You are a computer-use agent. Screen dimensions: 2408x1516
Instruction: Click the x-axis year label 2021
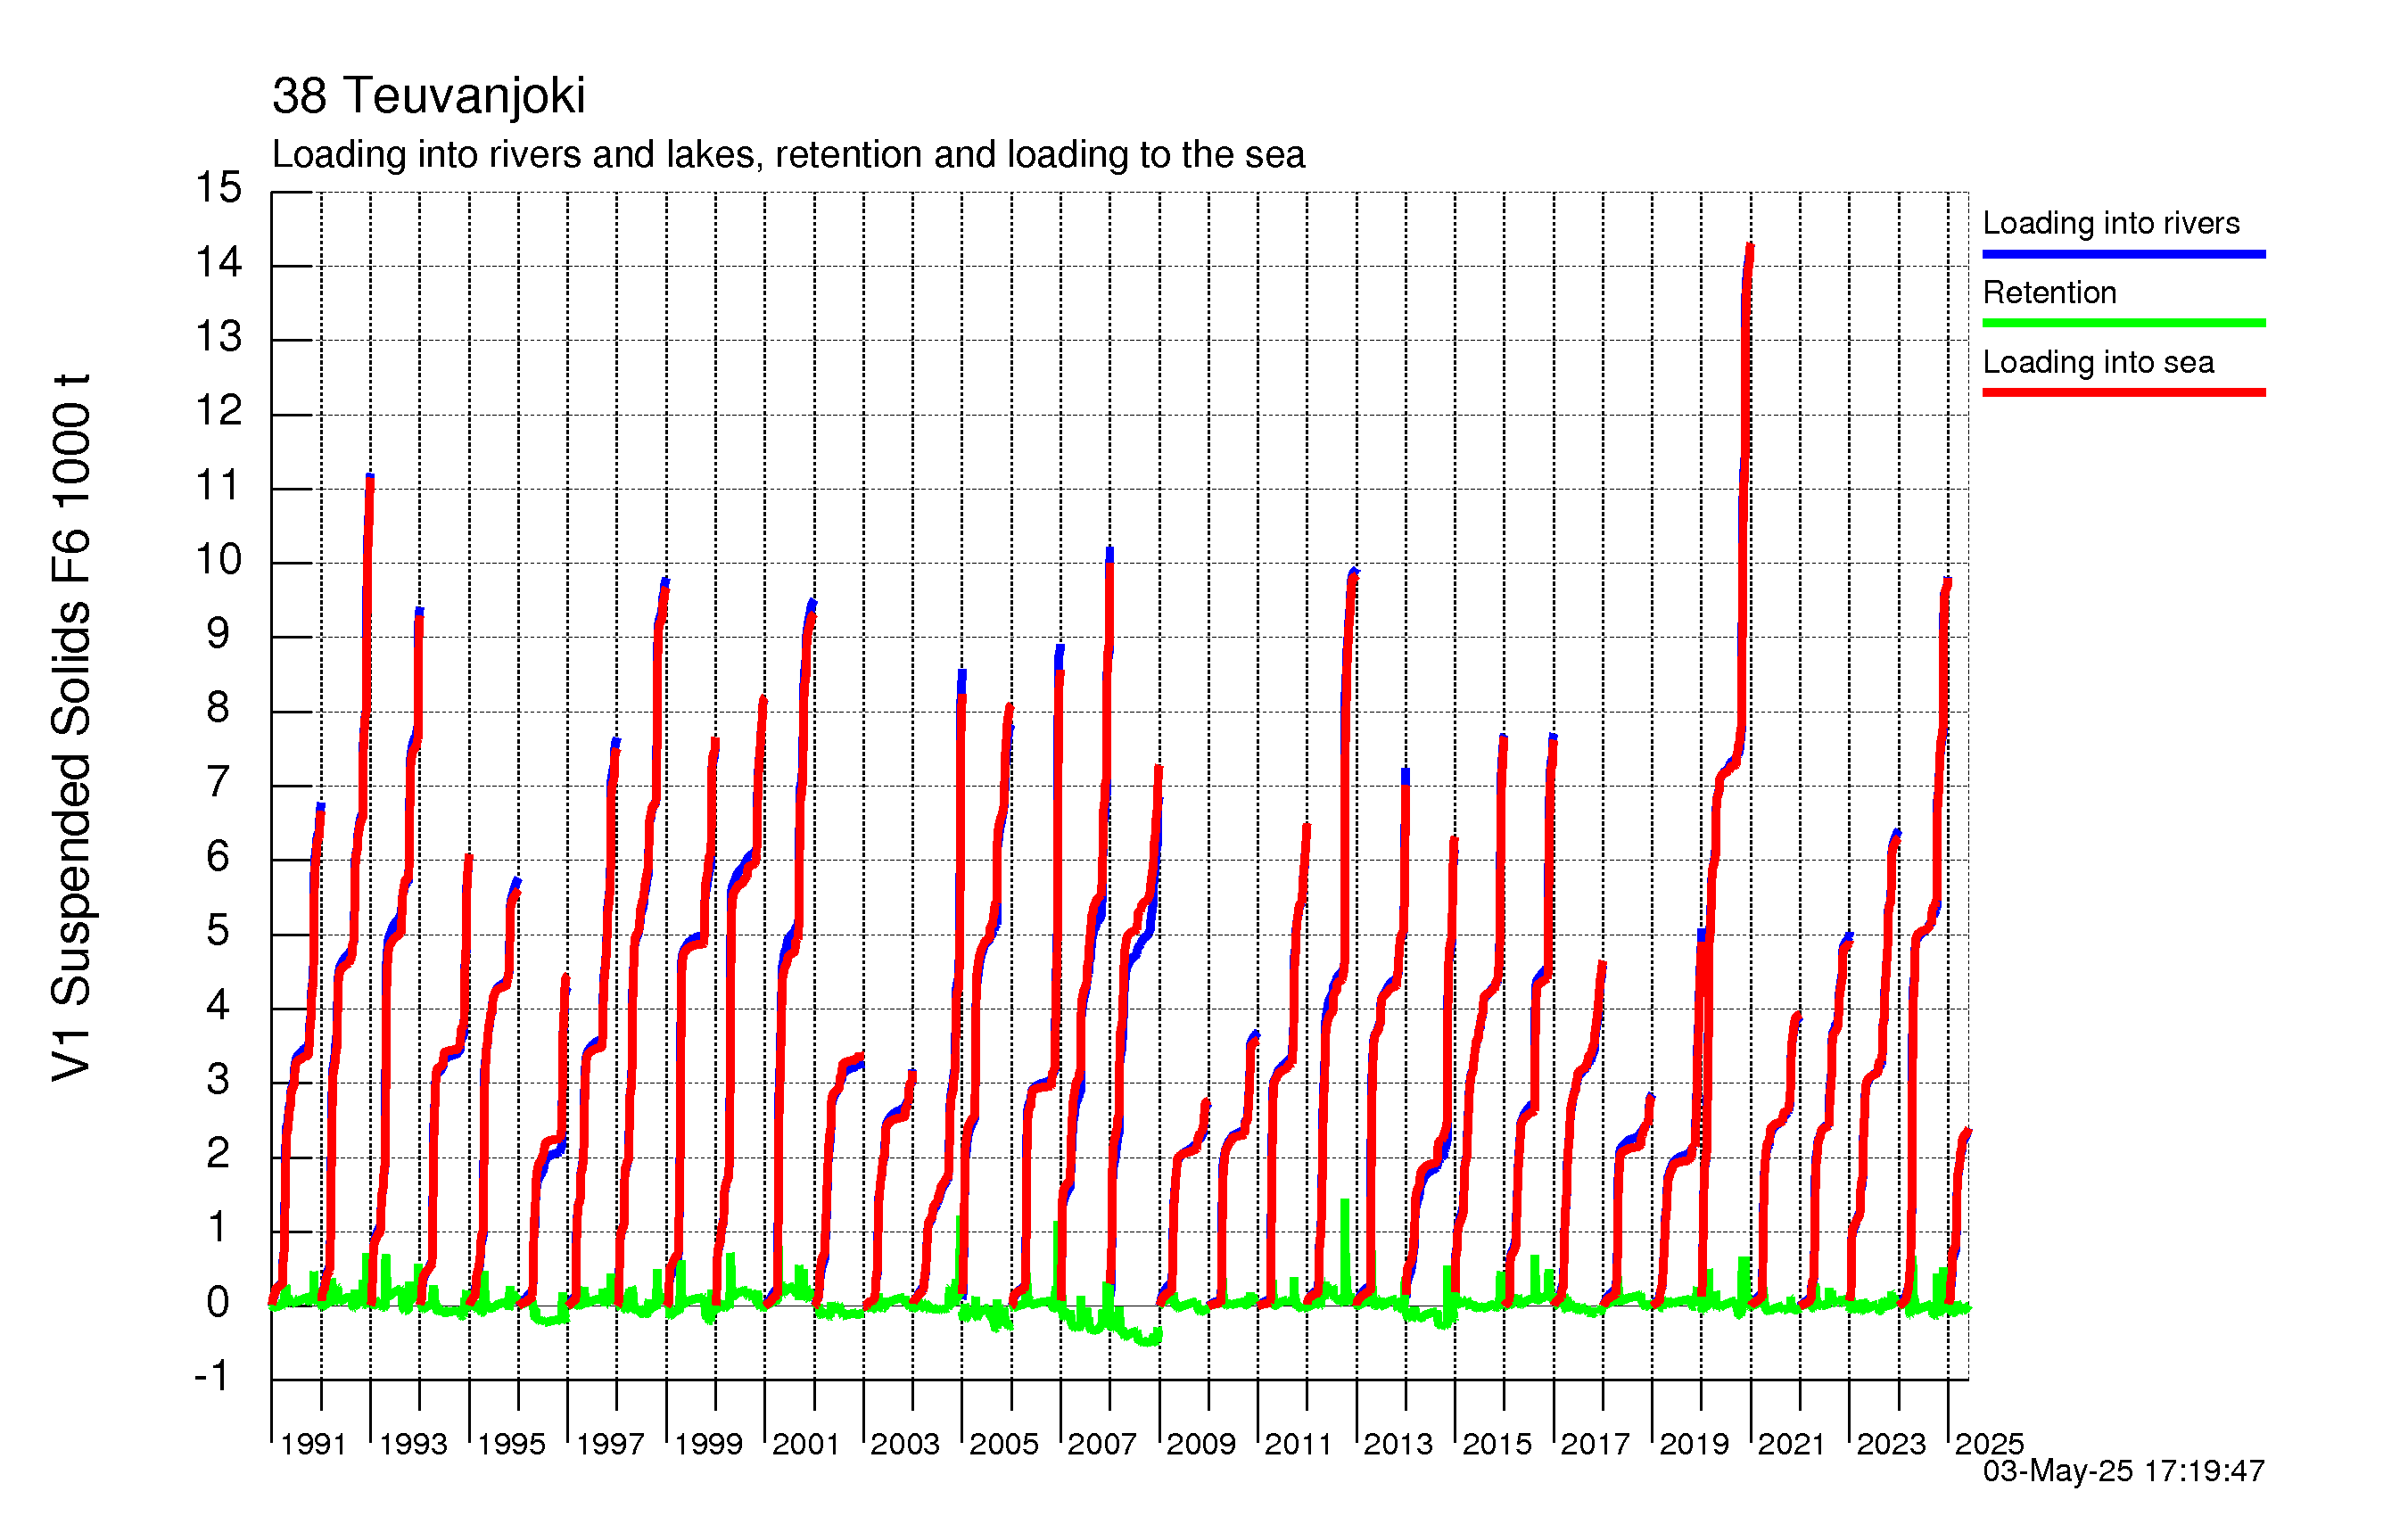(x=1792, y=1444)
